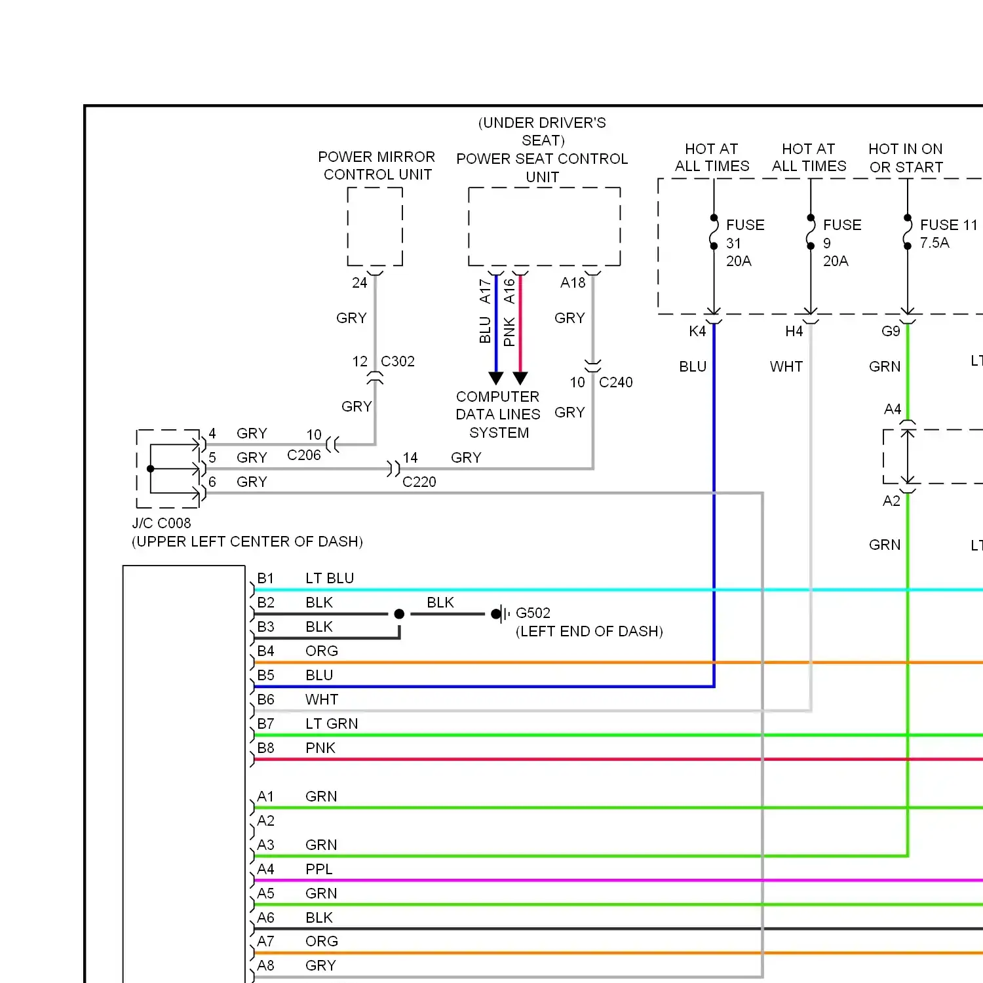
Task: Click the junction dot inside J/C C008
Action: 151,469
